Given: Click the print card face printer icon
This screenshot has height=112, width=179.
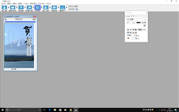Looking at the screenshot, I should click(x=54, y=8).
